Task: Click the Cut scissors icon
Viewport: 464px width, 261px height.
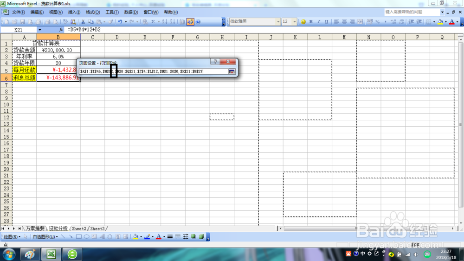Action: click(x=83, y=22)
